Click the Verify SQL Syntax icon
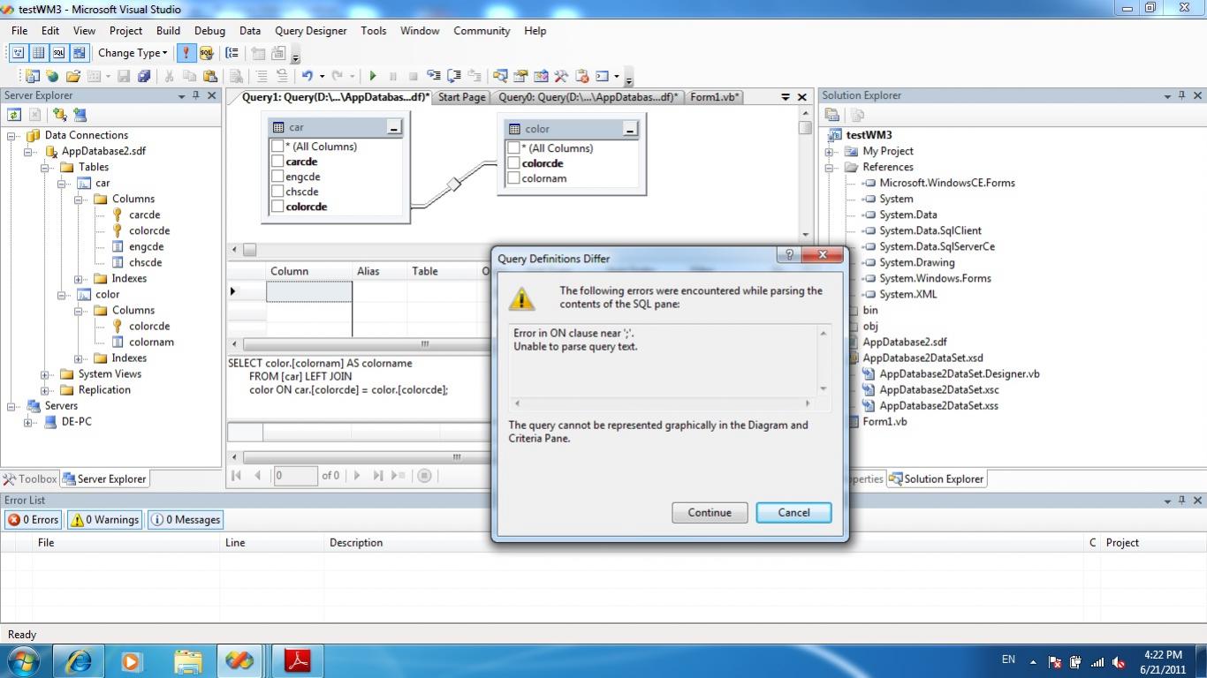 pyautogui.click(x=206, y=53)
